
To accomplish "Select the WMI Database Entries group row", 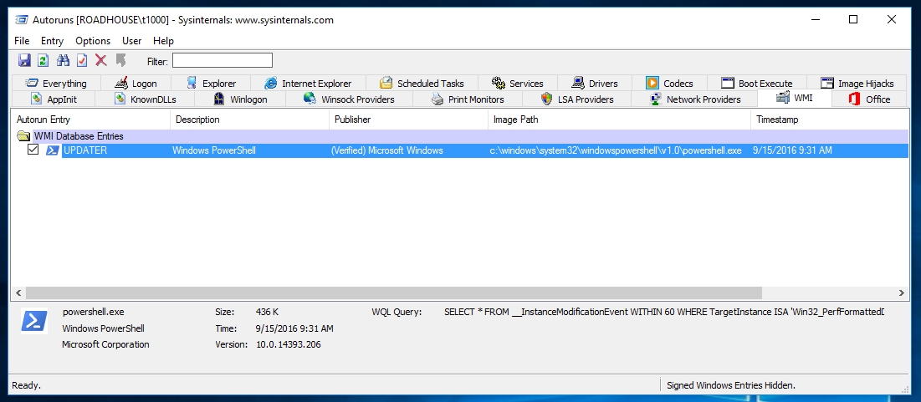I will (x=78, y=135).
